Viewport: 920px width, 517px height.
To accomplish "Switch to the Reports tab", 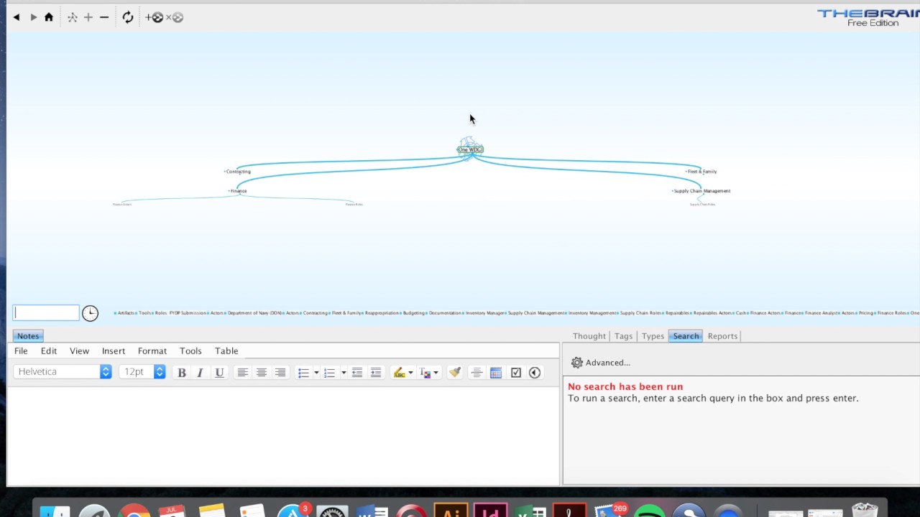I will 722,336.
